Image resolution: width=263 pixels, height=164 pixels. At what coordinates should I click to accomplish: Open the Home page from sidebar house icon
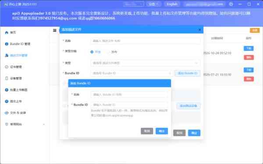point(7,32)
